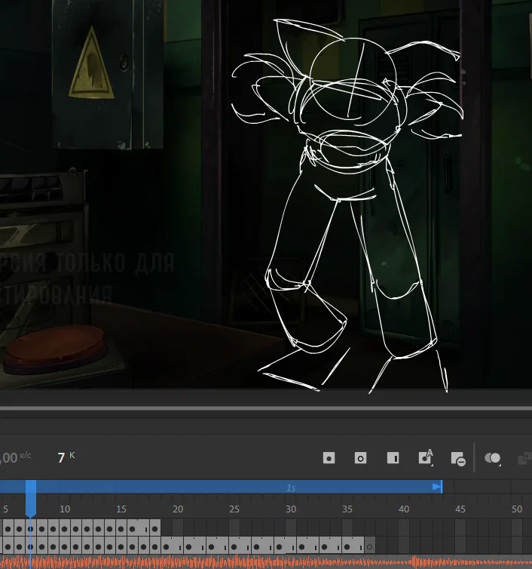Jump to frame 10 on the ruler
Screen dimensions: 532x569
[65, 509]
